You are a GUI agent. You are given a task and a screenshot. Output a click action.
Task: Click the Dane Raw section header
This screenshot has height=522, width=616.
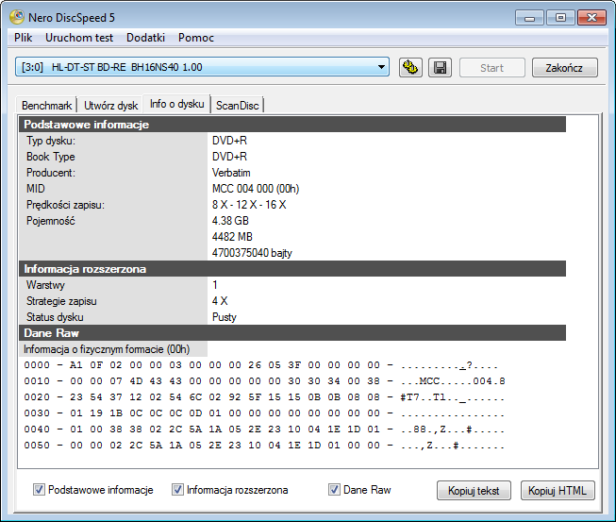[x=292, y=333]
